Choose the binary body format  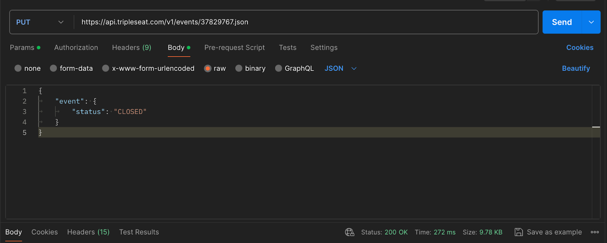(x=250, y=68)
